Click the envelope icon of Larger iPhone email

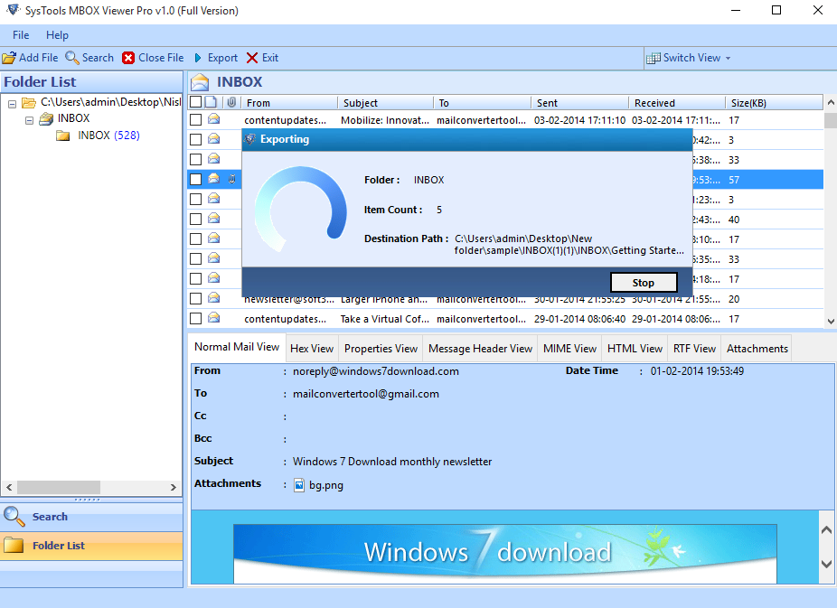click(214, 297)
